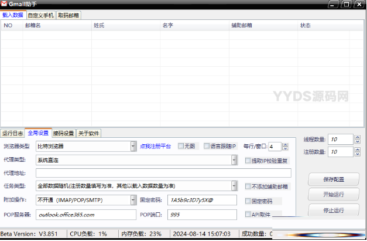This screenshot has width=367, height=241.
Task: Expand the 浏览器类型 dropdown
Action: coord(133,146)
